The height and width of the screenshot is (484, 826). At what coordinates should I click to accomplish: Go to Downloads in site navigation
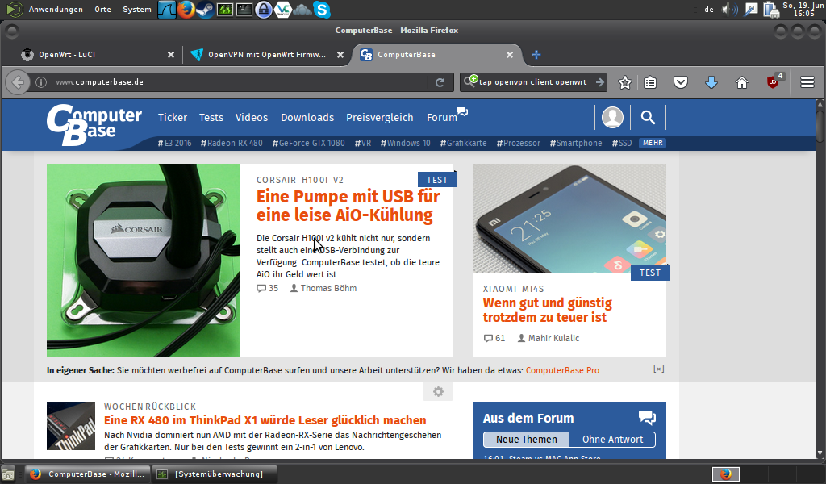[307, 118]
